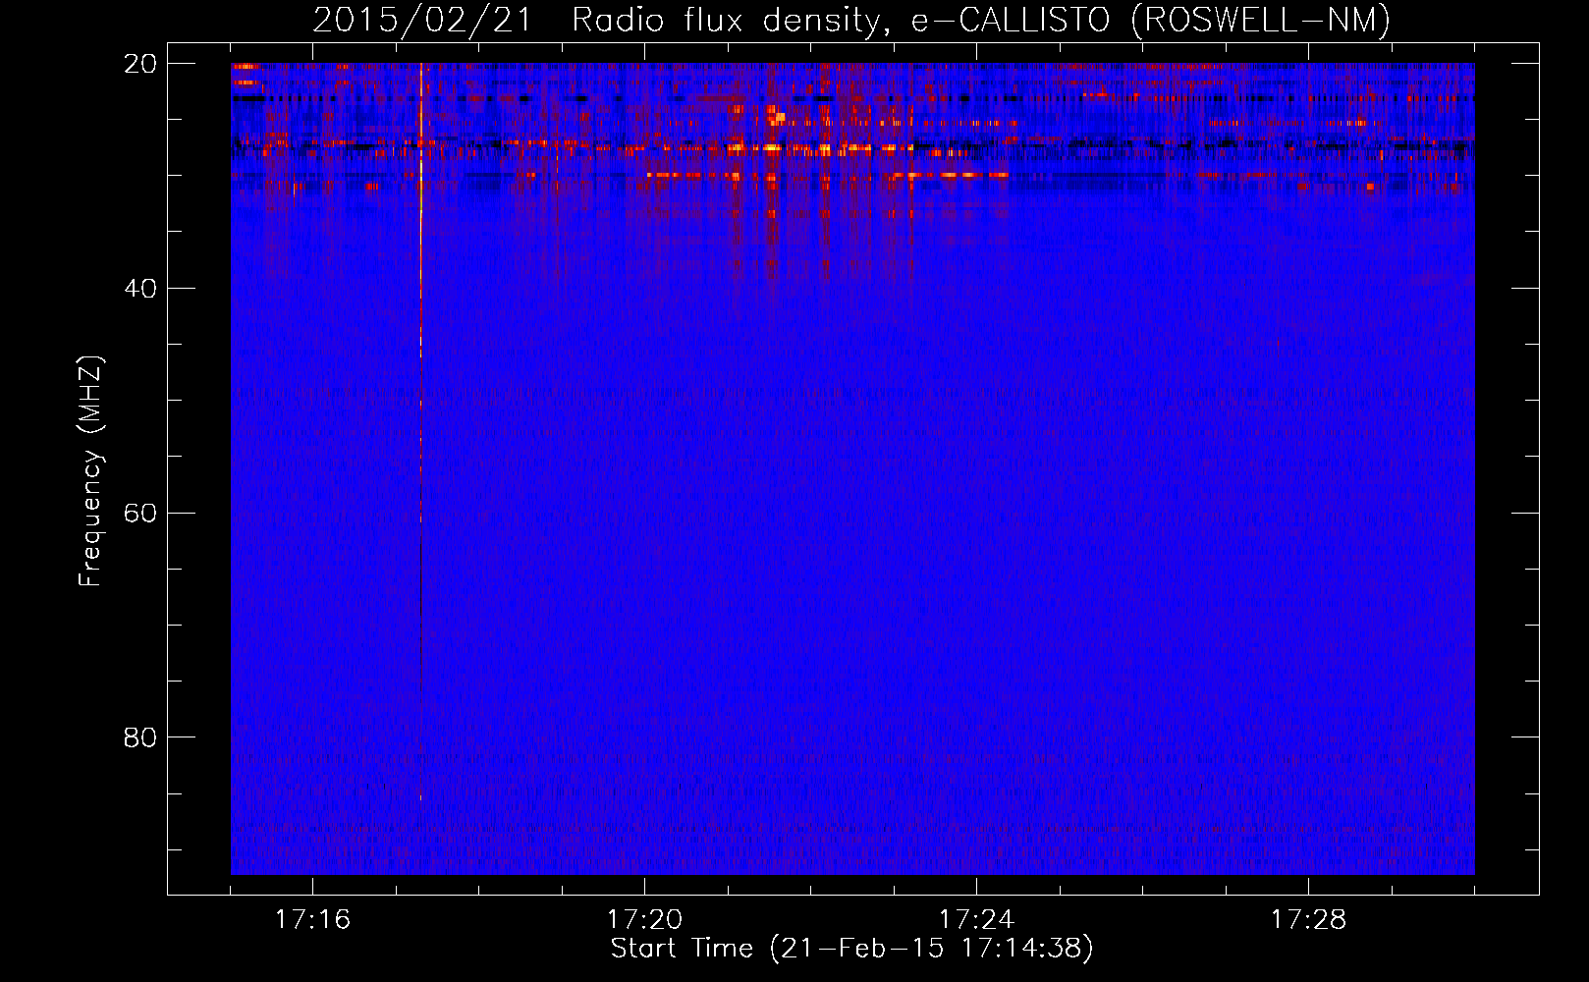1589x982 pixels.
Task: Click the 60 frequency tick label
Action: click(x=140, y=513)
